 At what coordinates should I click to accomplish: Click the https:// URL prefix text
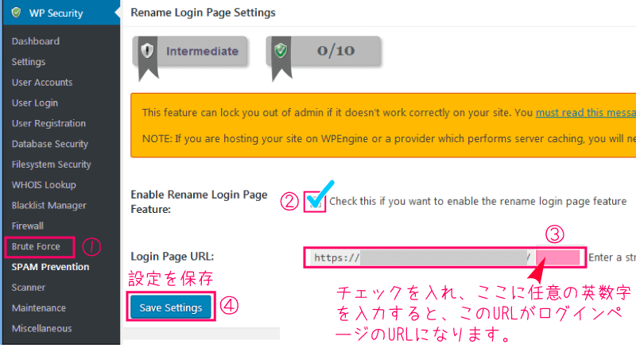[336, 258]
